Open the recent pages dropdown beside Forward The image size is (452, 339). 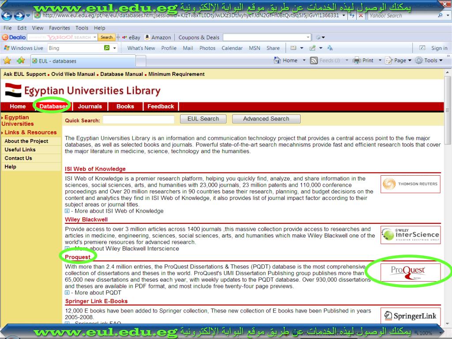(x=28, y=15)
